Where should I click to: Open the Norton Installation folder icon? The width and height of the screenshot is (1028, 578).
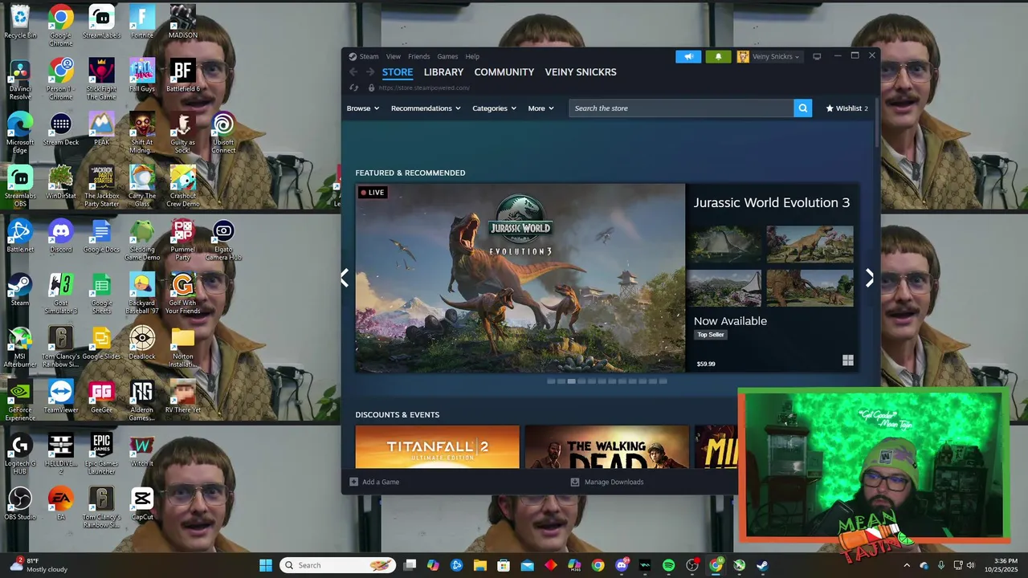click(x=182, y=347)
